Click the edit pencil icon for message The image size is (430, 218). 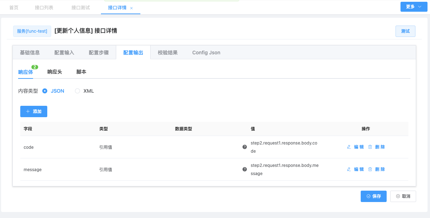(x=349, y=169)
